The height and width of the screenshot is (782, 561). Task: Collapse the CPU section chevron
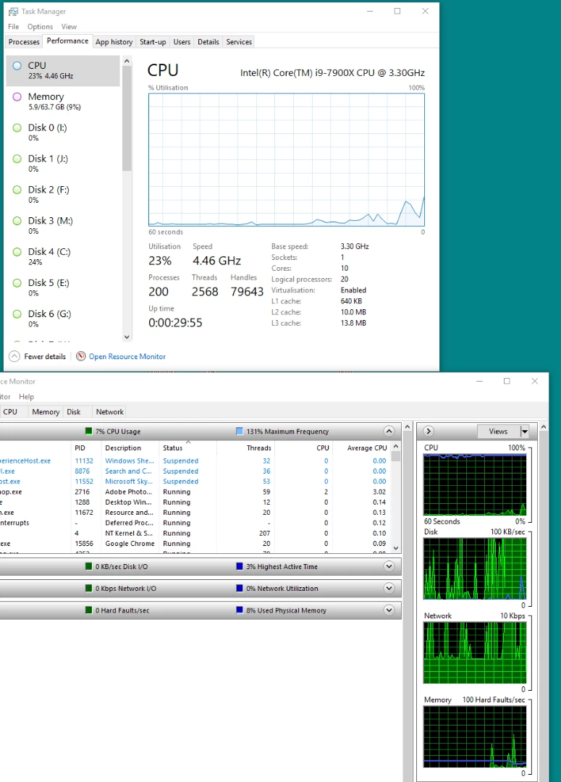coord(389,431)
